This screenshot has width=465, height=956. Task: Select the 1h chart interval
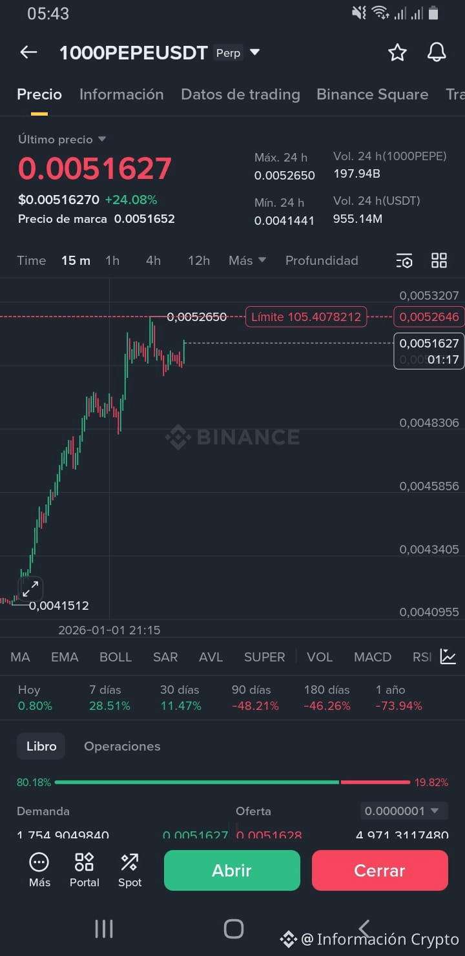pyautogui.click(x=112, y=260)
